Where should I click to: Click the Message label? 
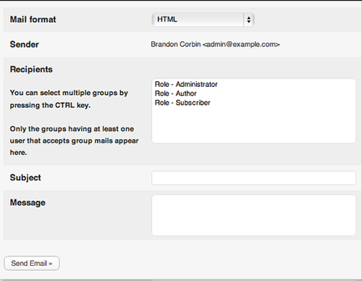click(28, 203)
